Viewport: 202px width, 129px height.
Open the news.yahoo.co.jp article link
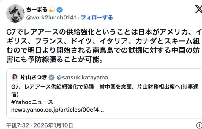pos(58,110)
